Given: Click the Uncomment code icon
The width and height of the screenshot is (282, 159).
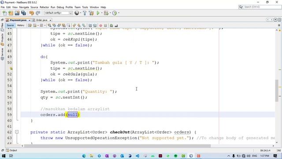Looking at the screenshot, I should click(116, 26).
